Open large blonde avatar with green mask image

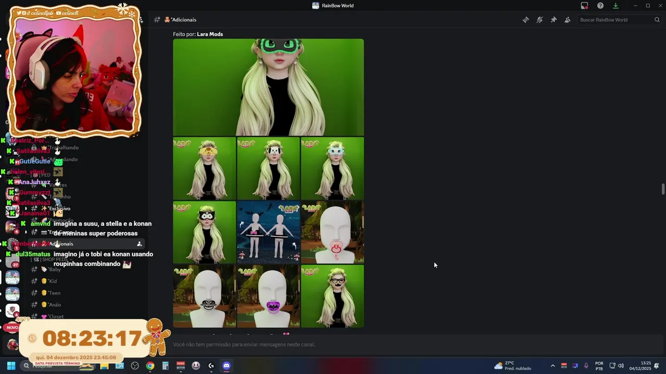(x=268, y=87)
